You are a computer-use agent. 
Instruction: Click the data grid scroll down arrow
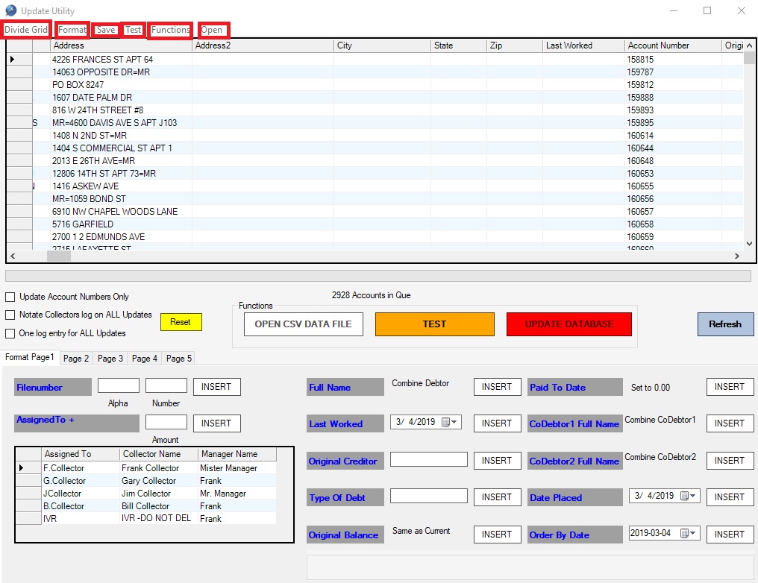[749, 244]
